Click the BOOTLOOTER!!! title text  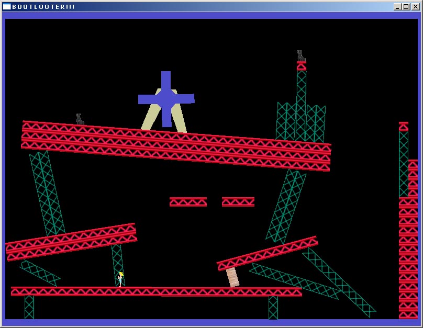tap(43, 7)
